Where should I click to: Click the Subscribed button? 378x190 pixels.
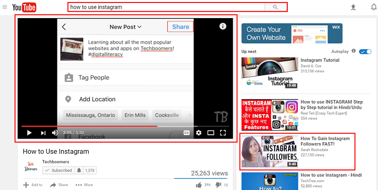(58, 170)
